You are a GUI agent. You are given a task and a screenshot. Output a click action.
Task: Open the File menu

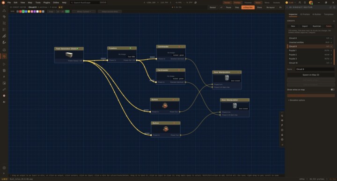point(9,3)
